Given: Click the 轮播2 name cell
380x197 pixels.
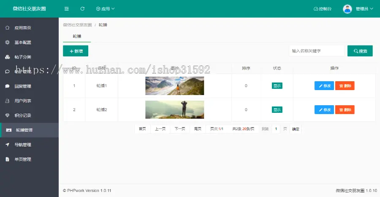Looking at the screenshot, I should [x=101, y=110].
